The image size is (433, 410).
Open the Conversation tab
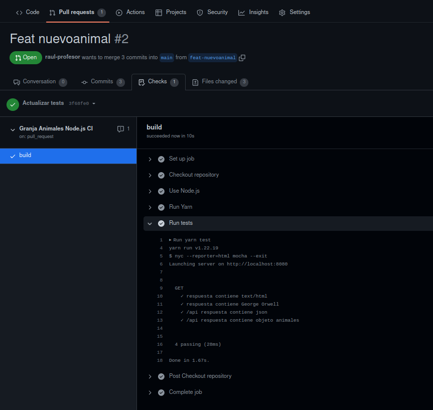pos(39,82)
